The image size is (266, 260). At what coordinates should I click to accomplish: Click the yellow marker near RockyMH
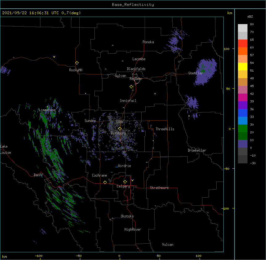click(77, 63)
